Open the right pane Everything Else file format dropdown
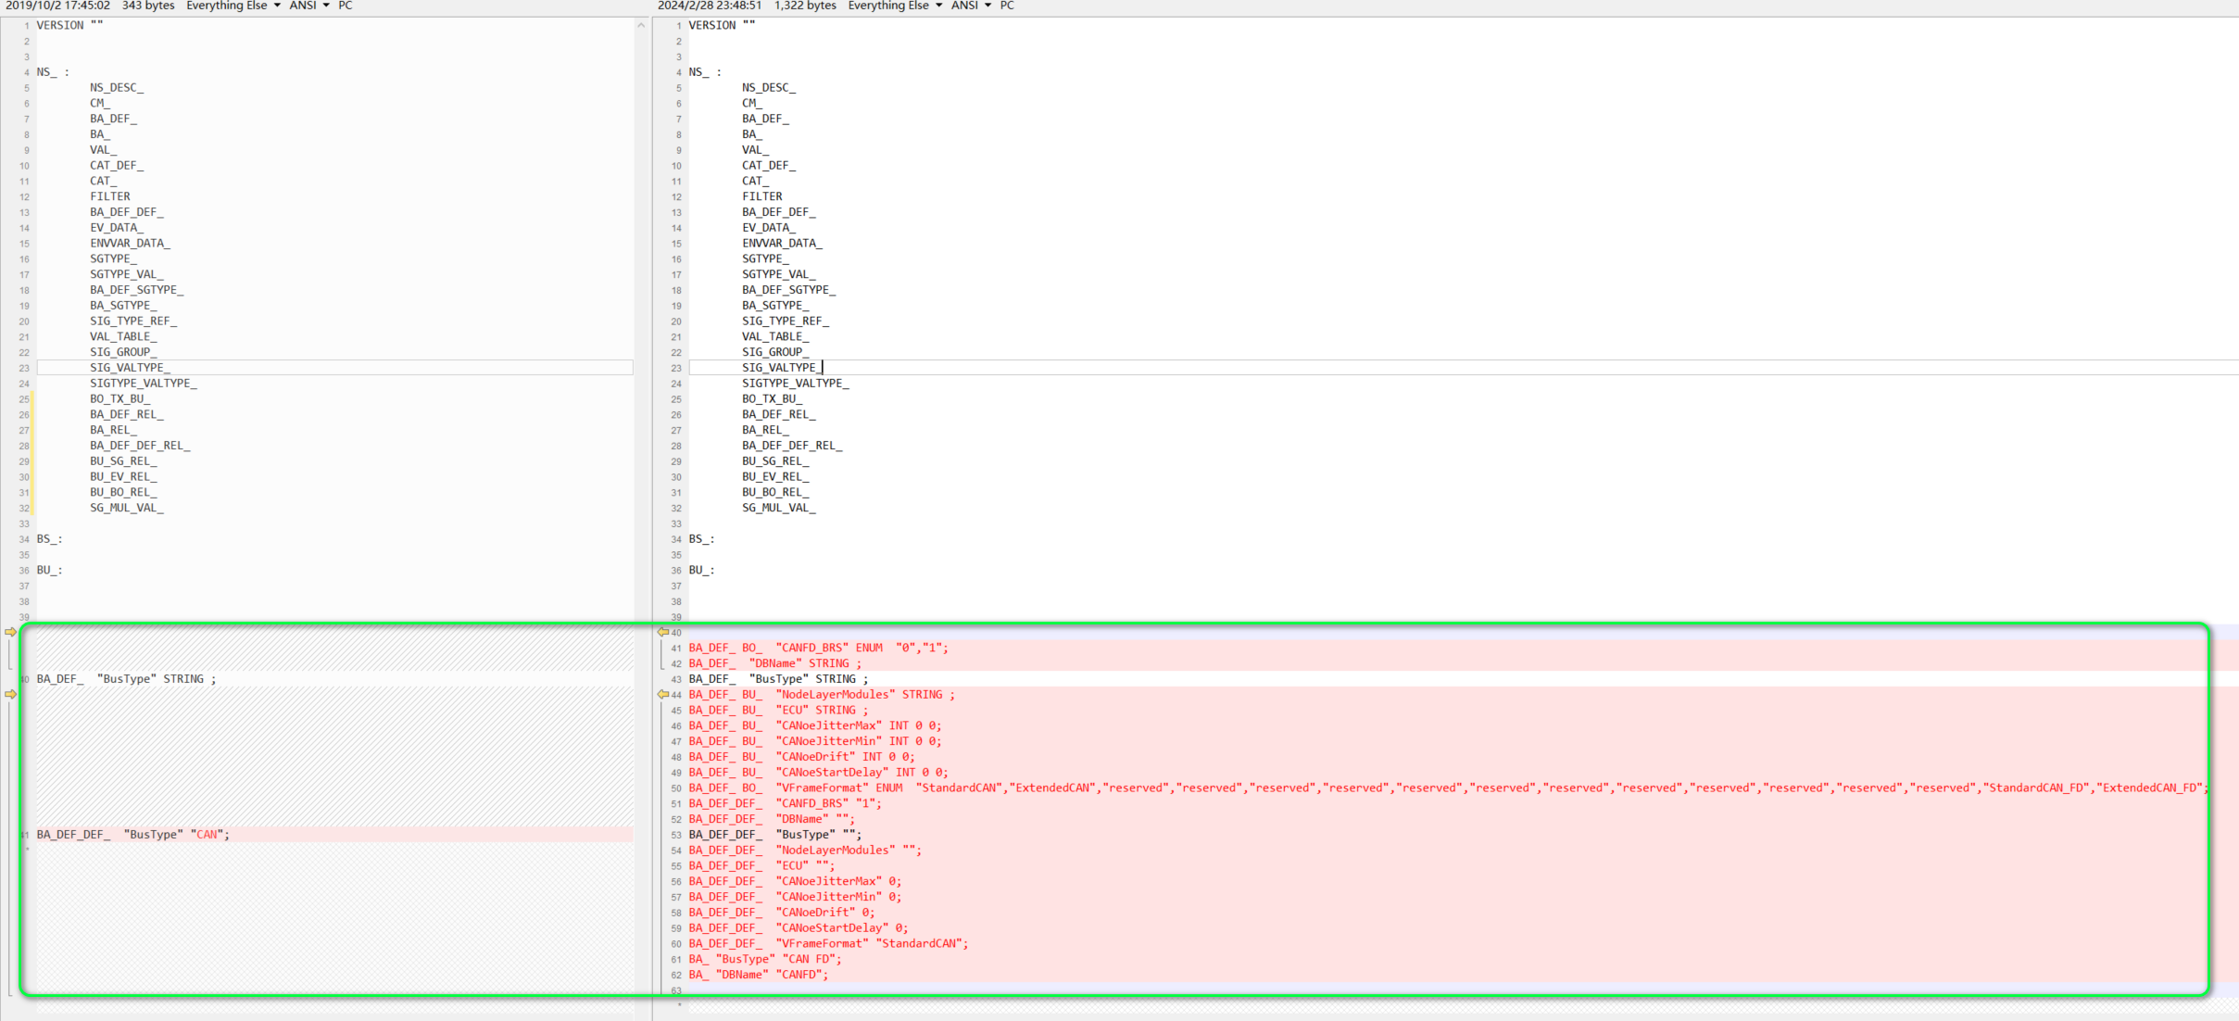2239x1021 pixels. [895, 6]
